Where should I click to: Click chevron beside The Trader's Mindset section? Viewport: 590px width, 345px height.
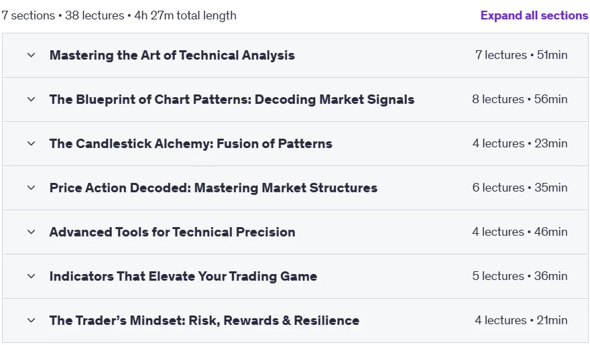pos(32,321)
